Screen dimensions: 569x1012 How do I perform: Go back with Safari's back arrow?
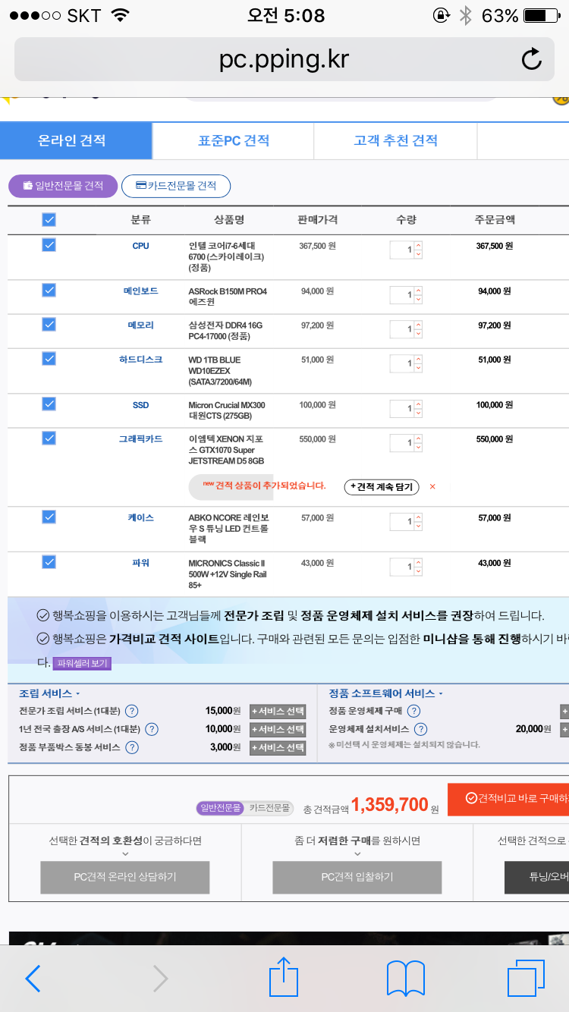[x=33, y=979]
